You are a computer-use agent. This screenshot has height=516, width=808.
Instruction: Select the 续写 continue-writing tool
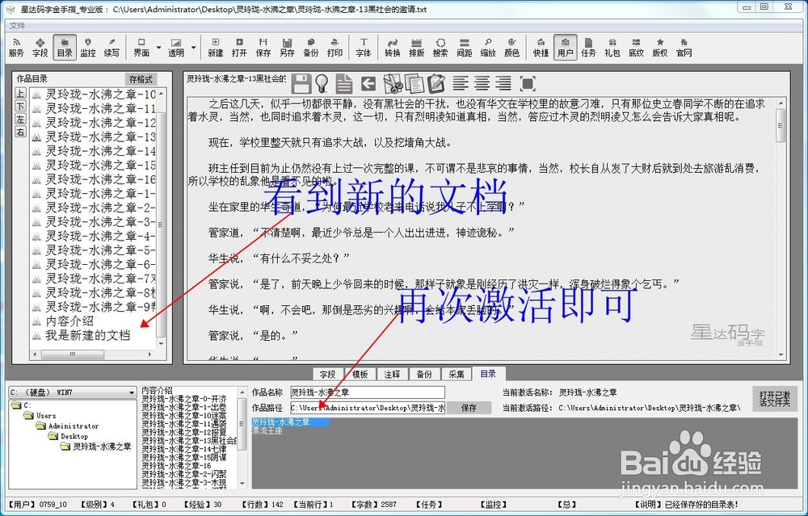pos(112,48)
